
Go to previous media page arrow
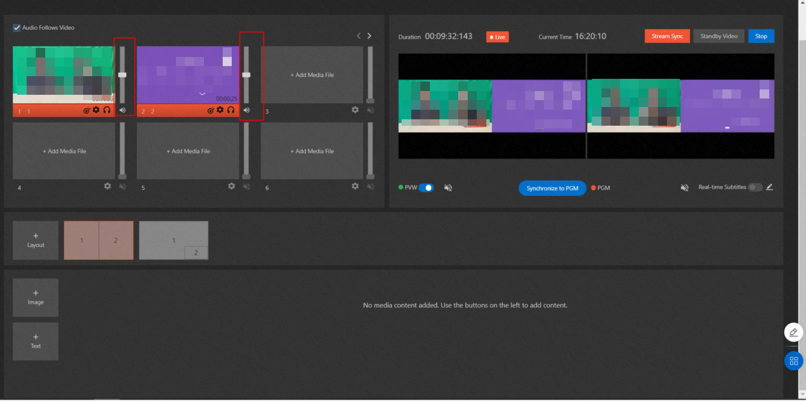(x=359, y=36)
